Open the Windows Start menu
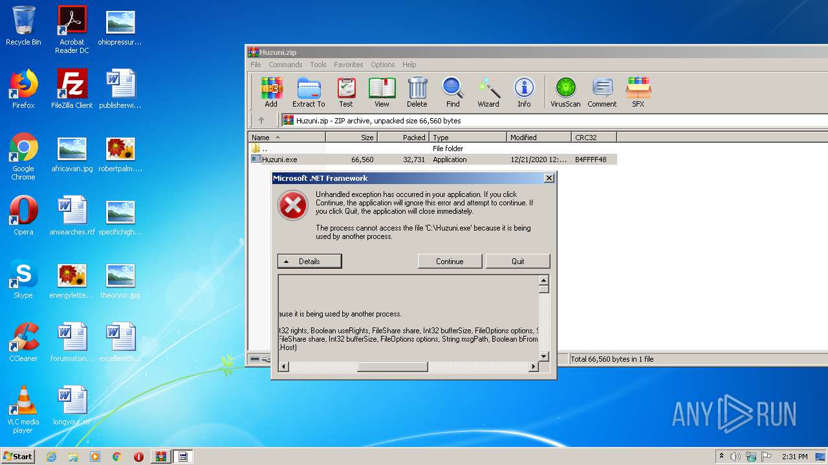Screen dimensions: 828x465 [17, 457]
